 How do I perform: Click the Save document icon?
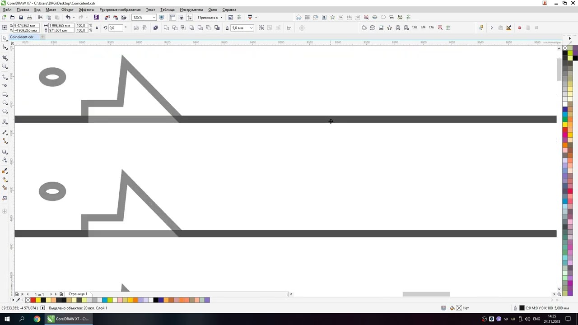tap(21, 18)
